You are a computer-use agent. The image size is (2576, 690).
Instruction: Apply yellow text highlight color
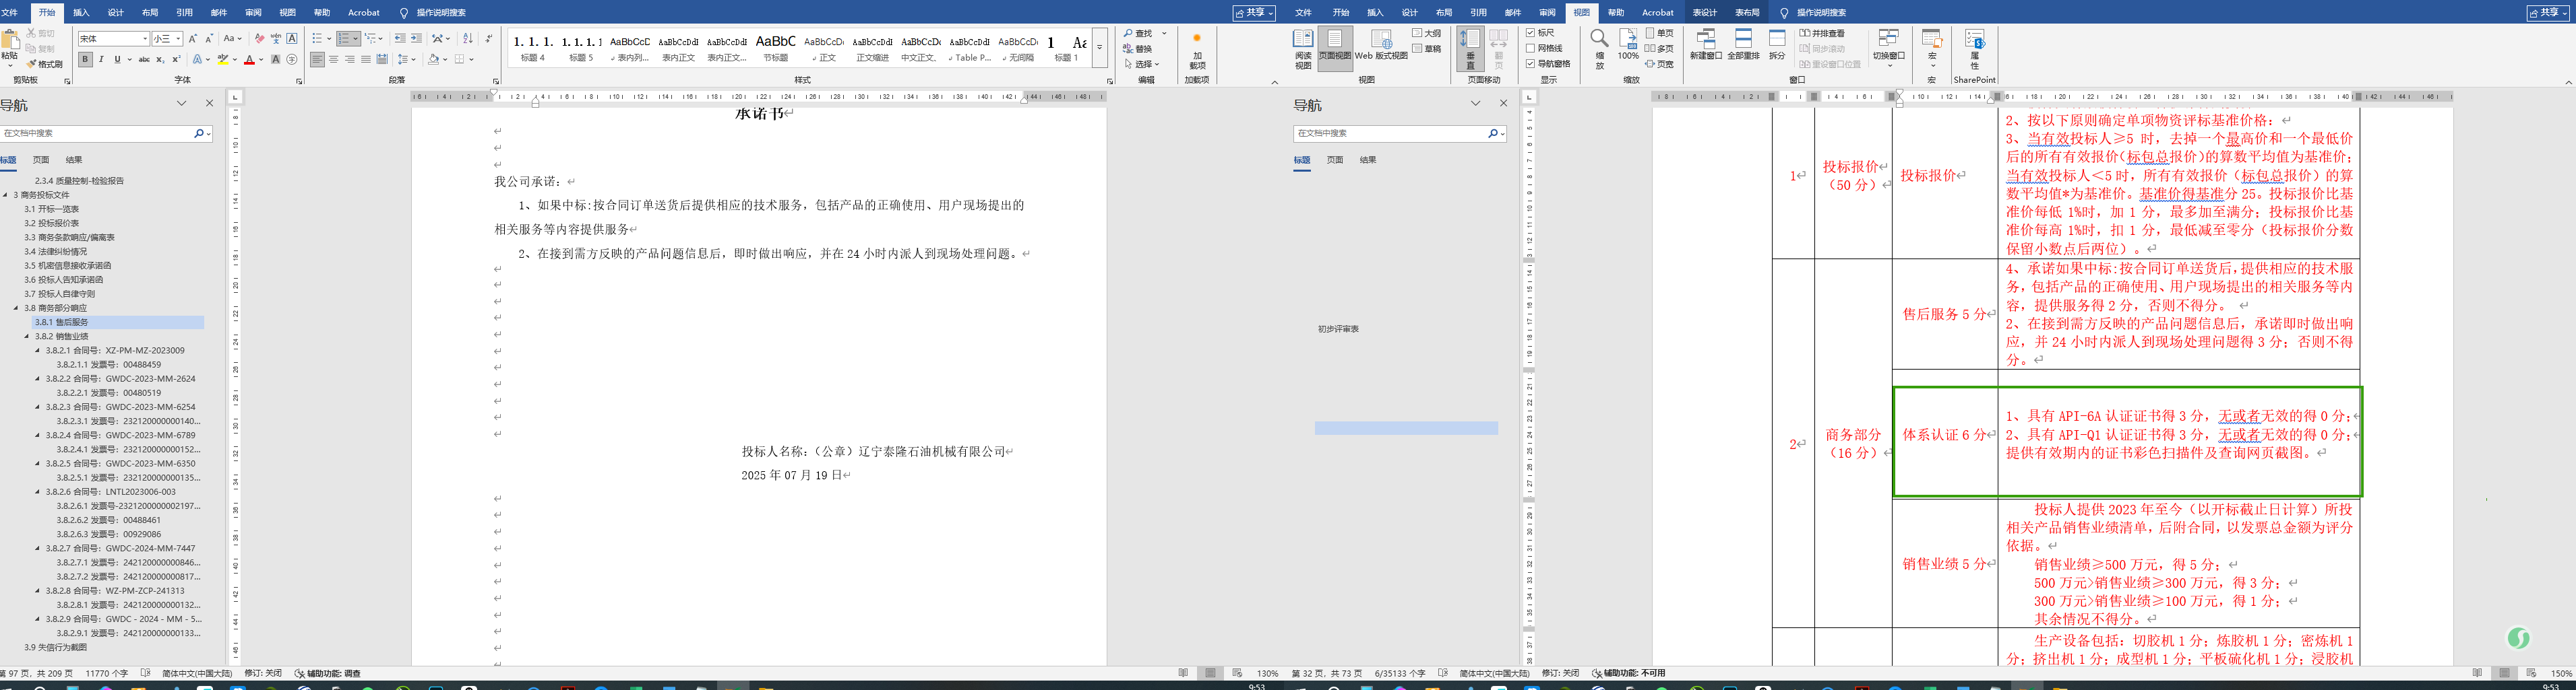[x=222, y=60]
